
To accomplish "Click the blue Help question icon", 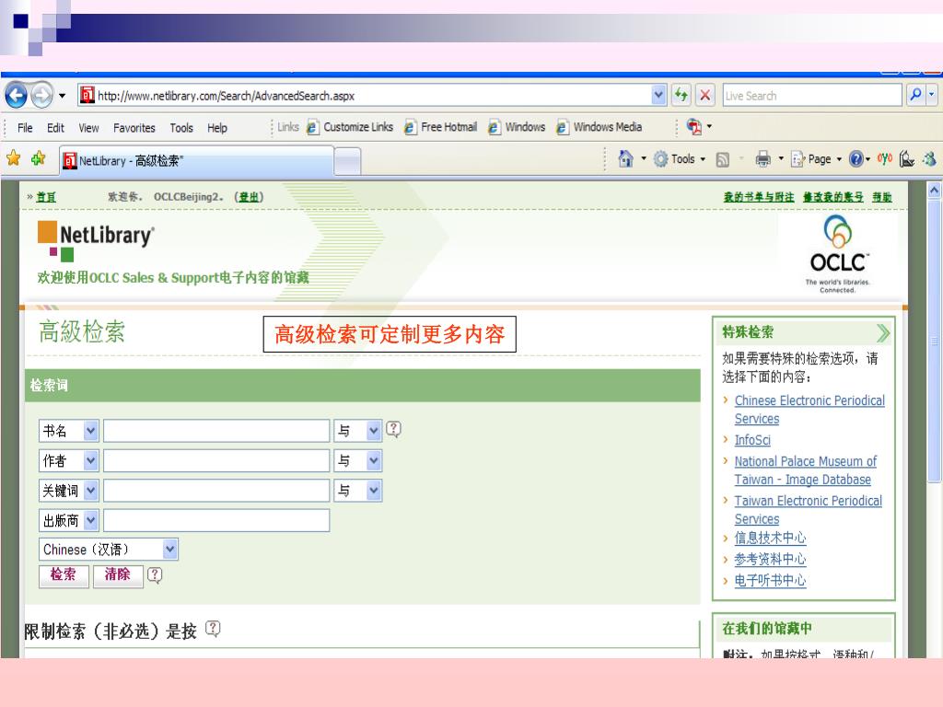I will click(x=856, y=158).
